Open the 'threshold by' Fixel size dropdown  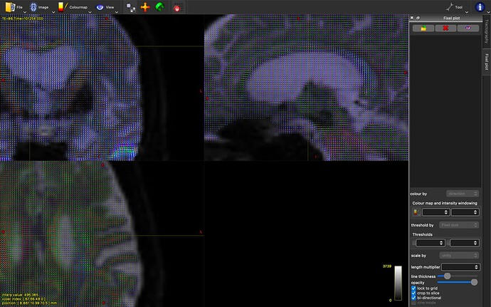[x=459, y=225]
